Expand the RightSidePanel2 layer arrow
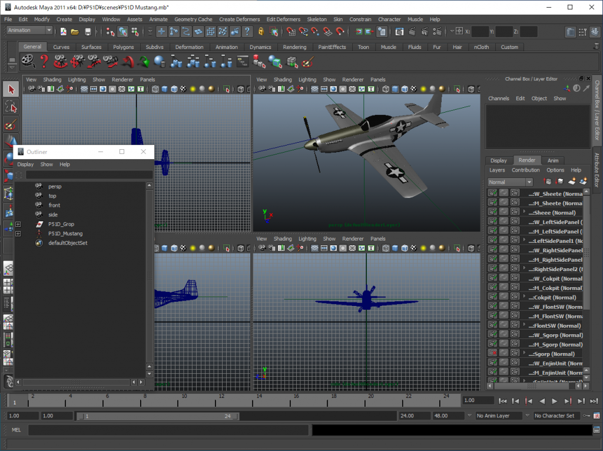The width and height of the screenshot is (603, 451). (x=524, y=268)
